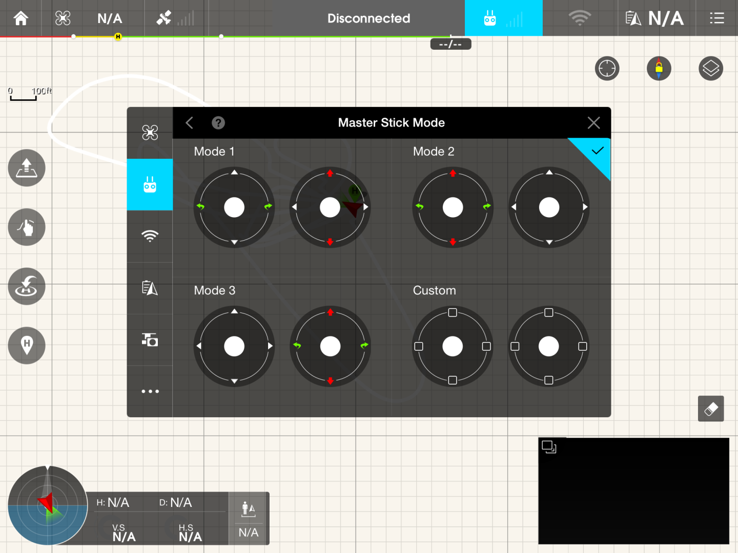Click the home point pin icon
738x553 pixels.
[27, 346]
